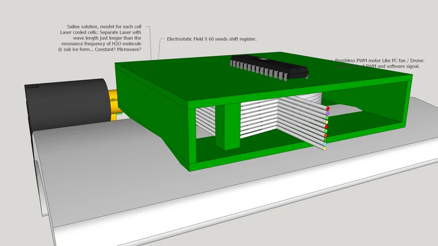Select the text 'Saline solution, mosfet for each cell'
Screen dimensions: 438x246
coord(104,27)
